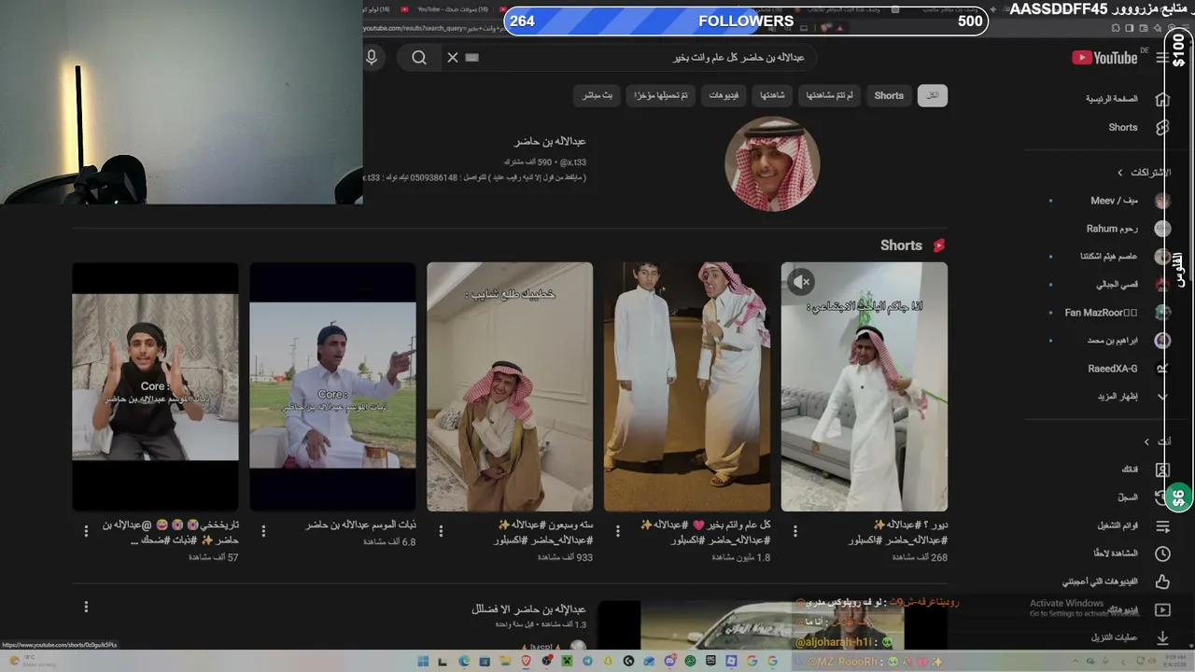Open the car video thumbnail below Shorts
This screenshot has height=672, width=1195.
click(x=772, y=625)
